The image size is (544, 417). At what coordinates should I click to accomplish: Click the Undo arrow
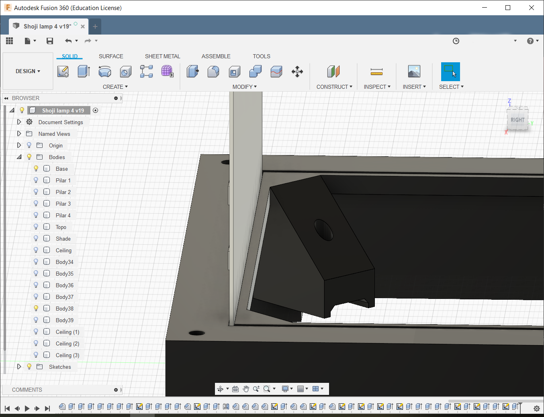tap(68, 41)
